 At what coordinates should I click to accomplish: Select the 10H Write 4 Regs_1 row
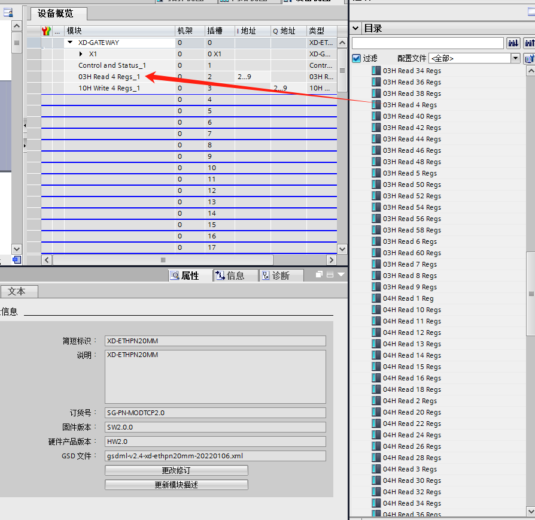[189, 88]
